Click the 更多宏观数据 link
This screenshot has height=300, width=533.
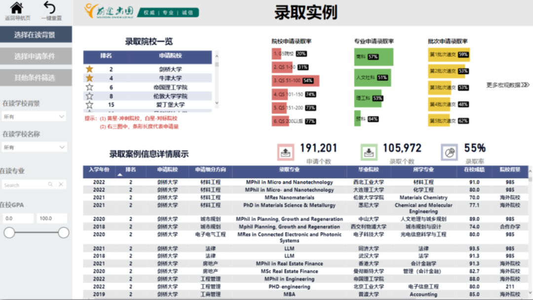tap(507, 85)
